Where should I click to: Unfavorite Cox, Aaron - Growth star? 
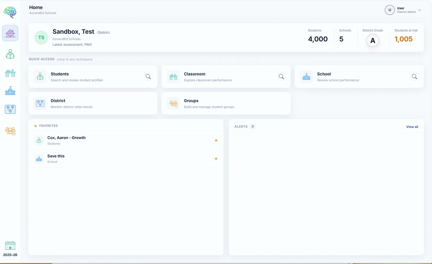(216, 140)
